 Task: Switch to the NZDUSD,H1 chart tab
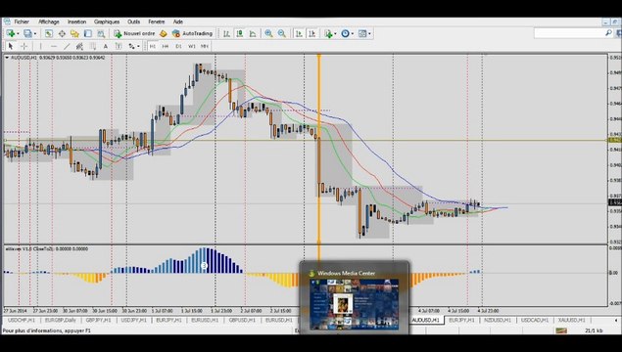click(498, 320)
